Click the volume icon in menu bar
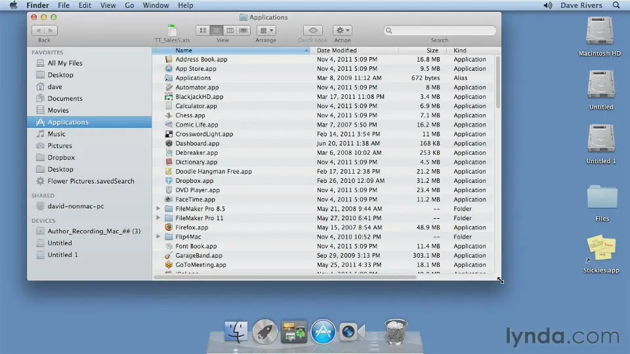 (547, 5)
